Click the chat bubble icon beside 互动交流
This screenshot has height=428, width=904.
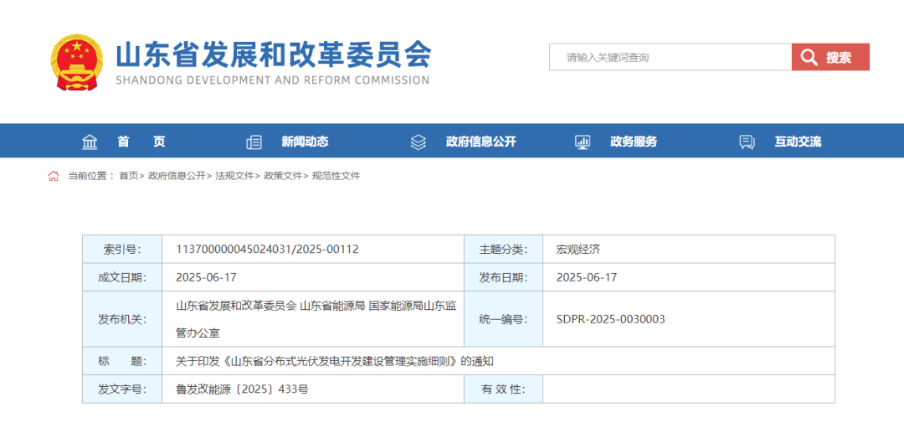coord(747,142)
